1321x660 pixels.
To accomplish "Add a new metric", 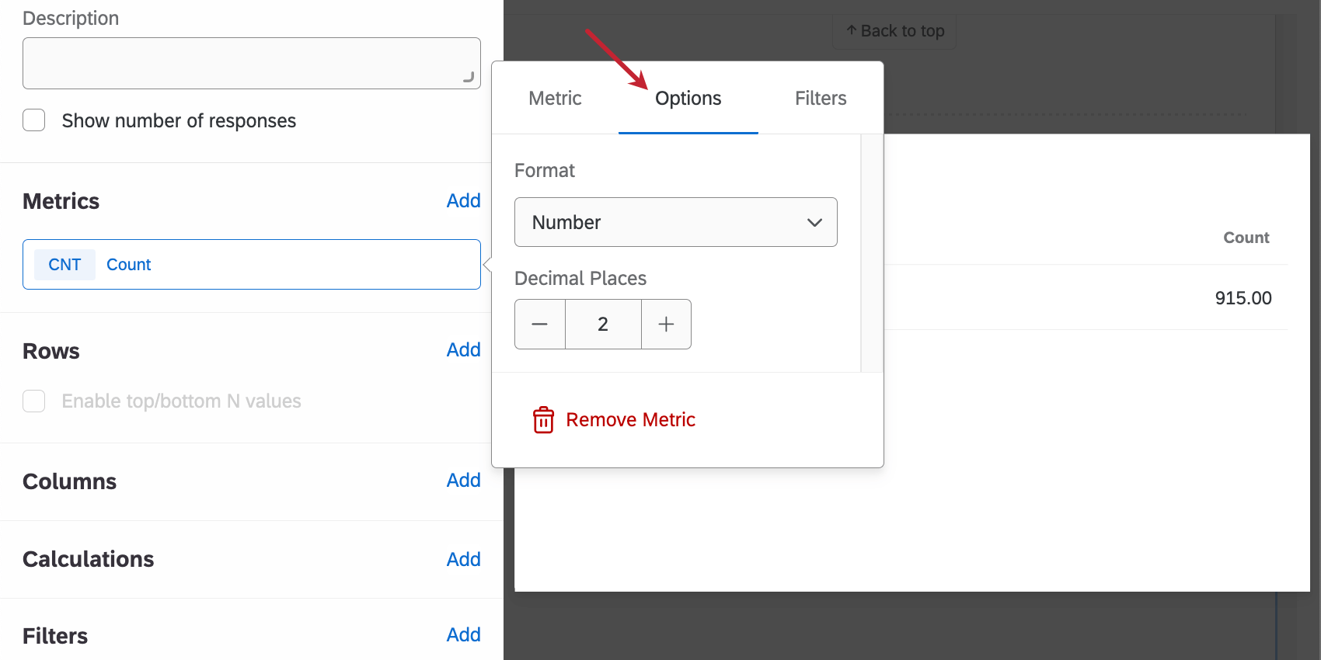I will [463, 201].
